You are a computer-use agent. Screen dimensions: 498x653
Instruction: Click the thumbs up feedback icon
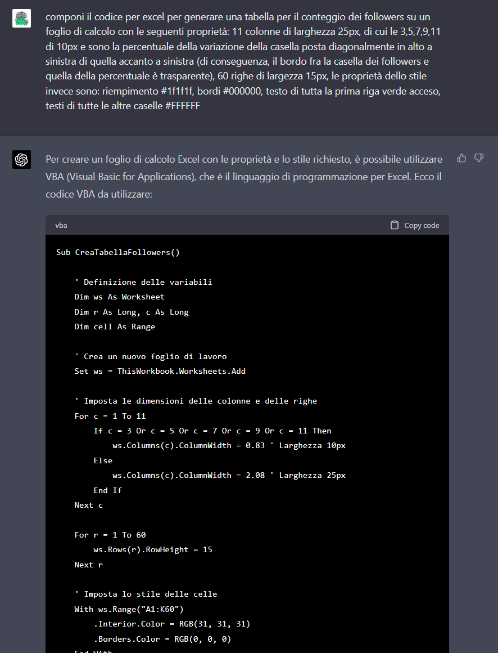[x=461, y=158]
